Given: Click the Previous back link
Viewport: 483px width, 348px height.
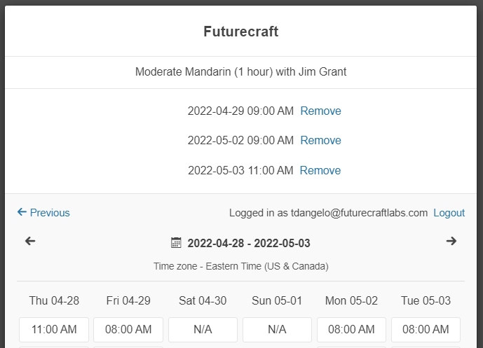Looking at the screenshot, I should [43, 213].
